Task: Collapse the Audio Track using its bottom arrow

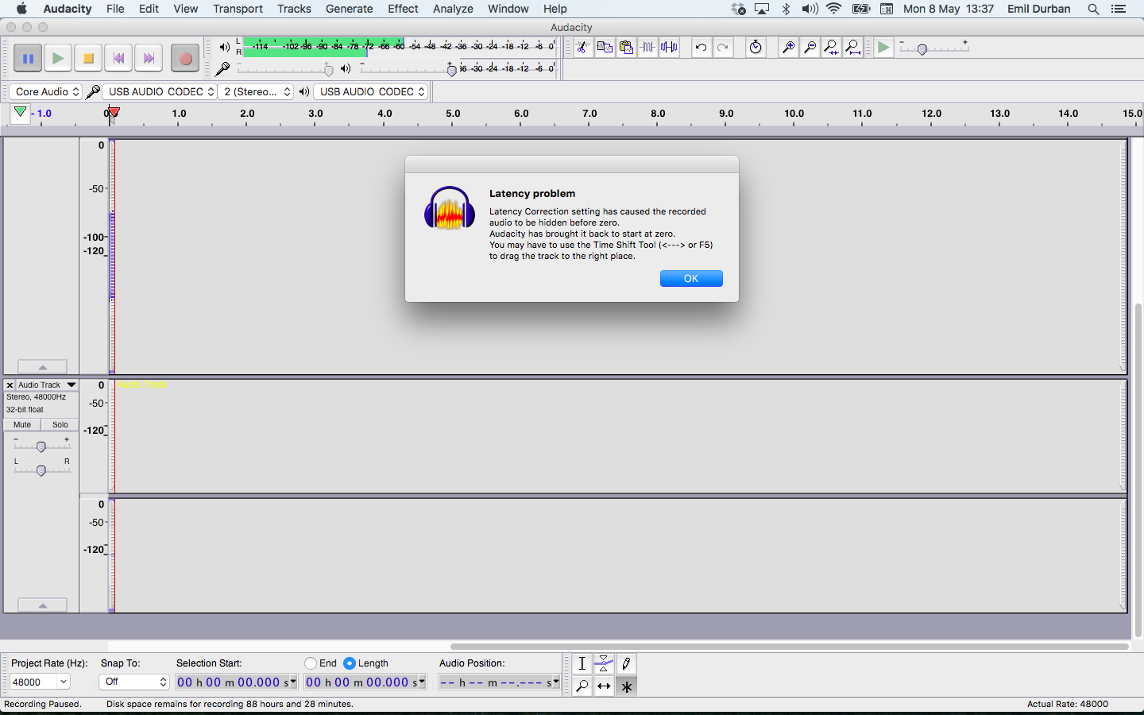Action: [42, 605]
